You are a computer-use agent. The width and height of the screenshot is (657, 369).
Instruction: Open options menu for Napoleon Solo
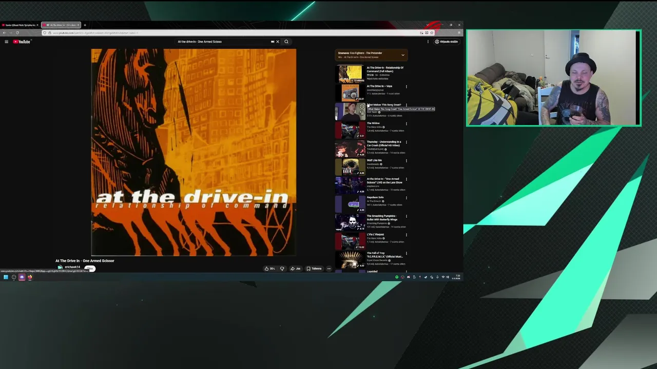406,198
